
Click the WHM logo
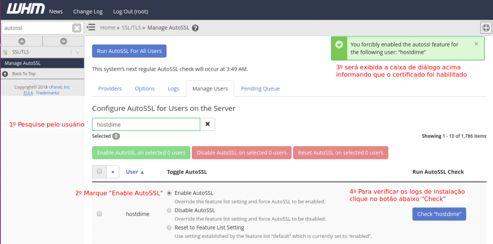pyautogui.click(x=26, y=9)
